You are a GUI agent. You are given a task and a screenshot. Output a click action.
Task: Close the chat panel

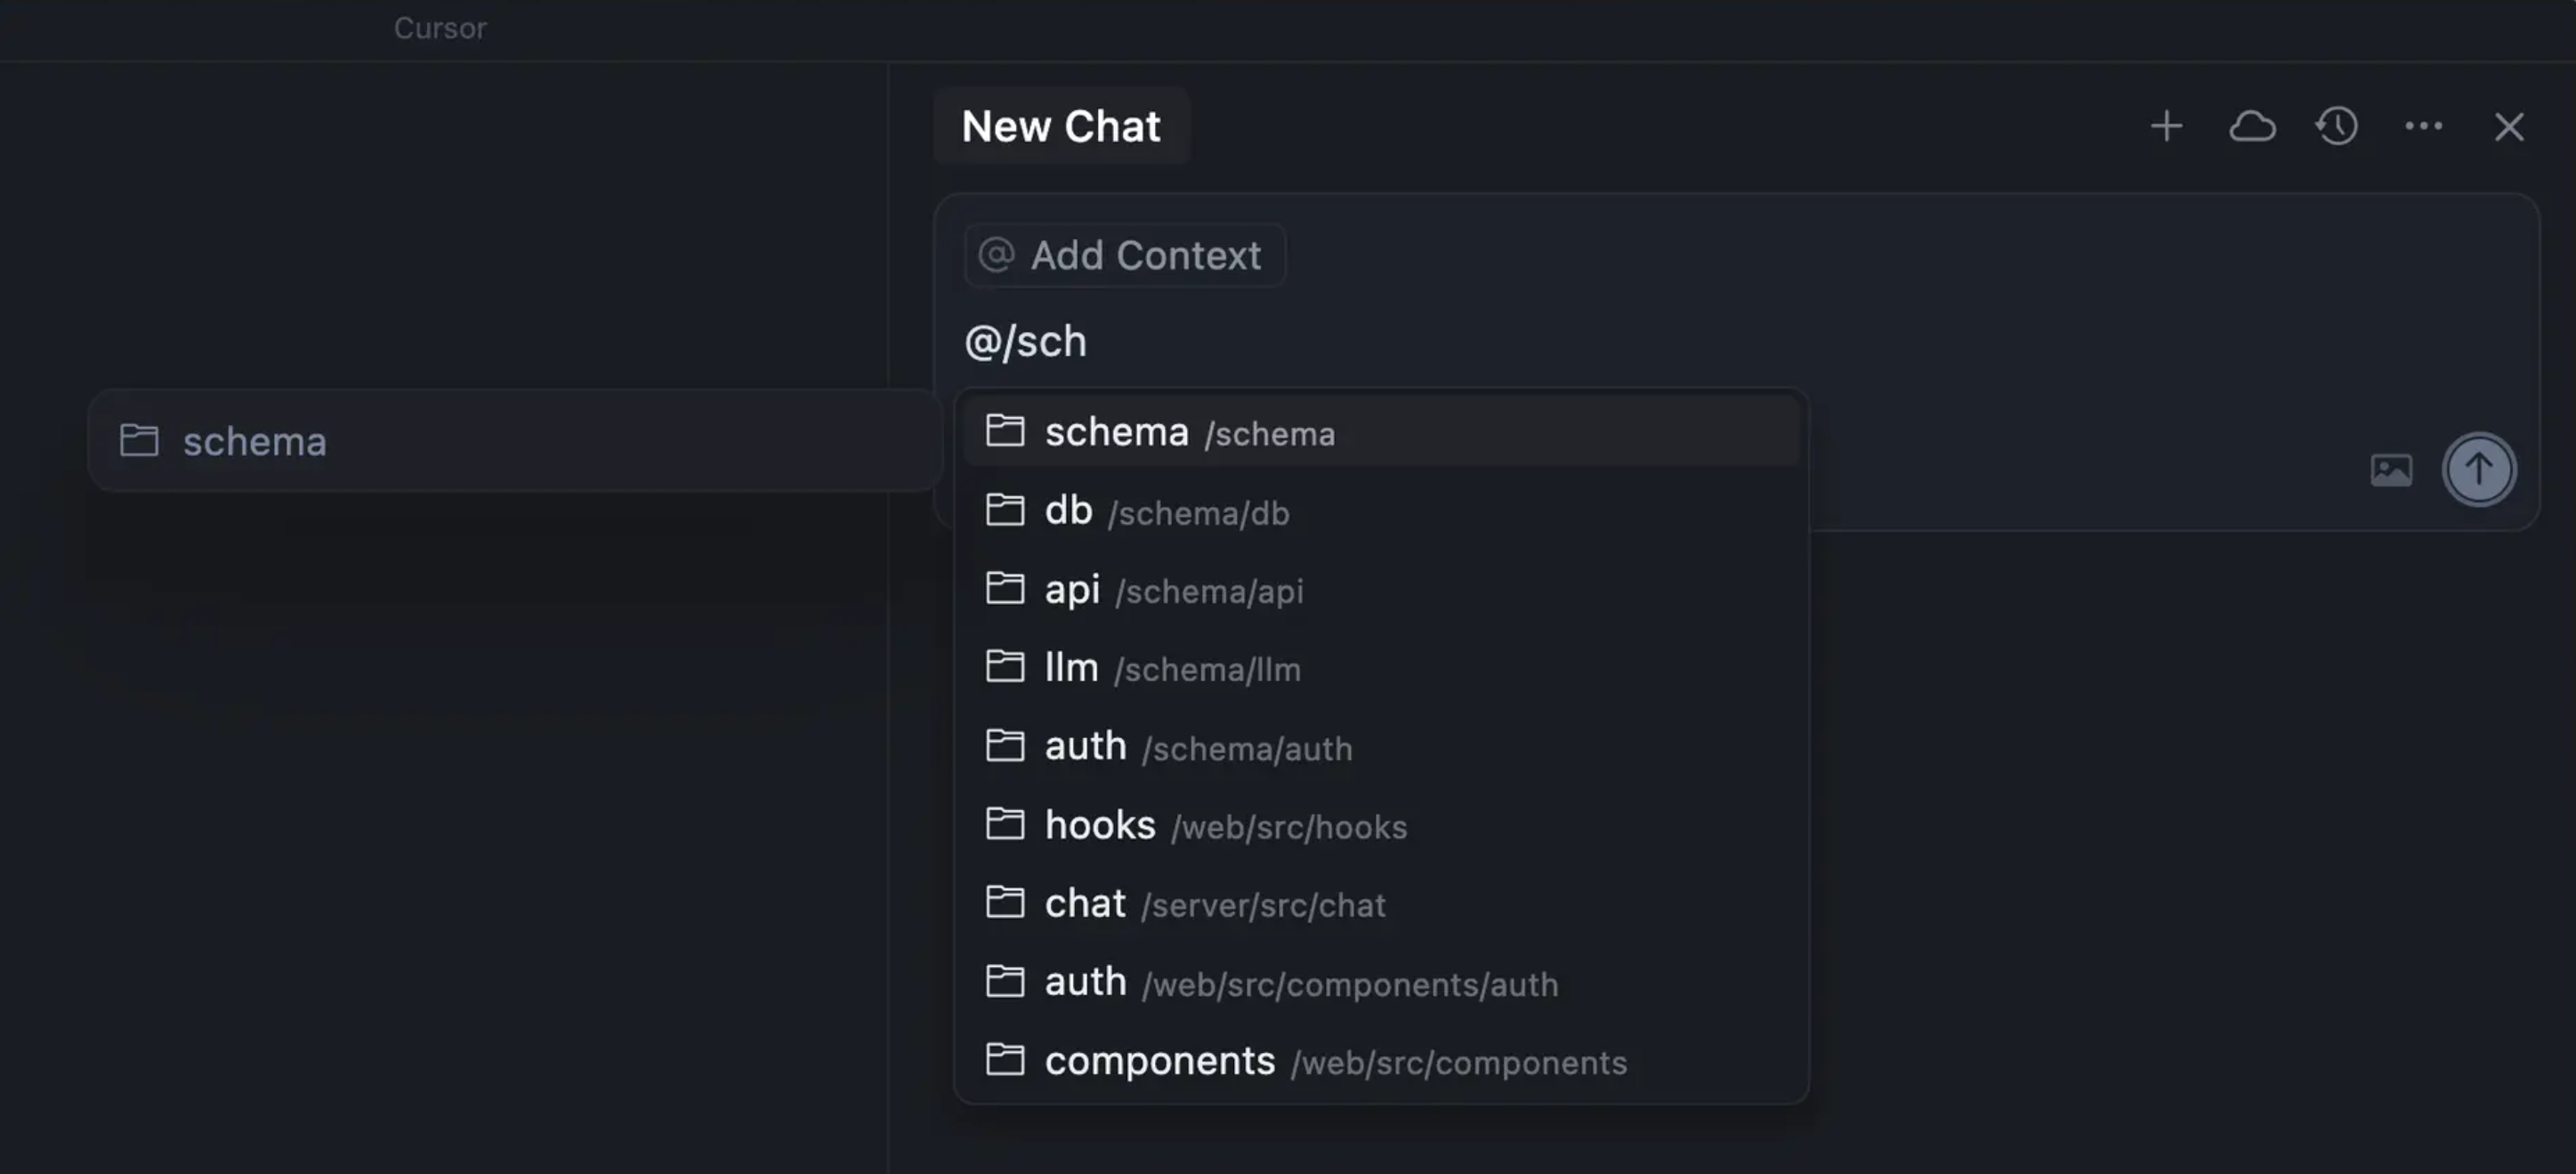pyautogui.click(x=2508, y=127)
